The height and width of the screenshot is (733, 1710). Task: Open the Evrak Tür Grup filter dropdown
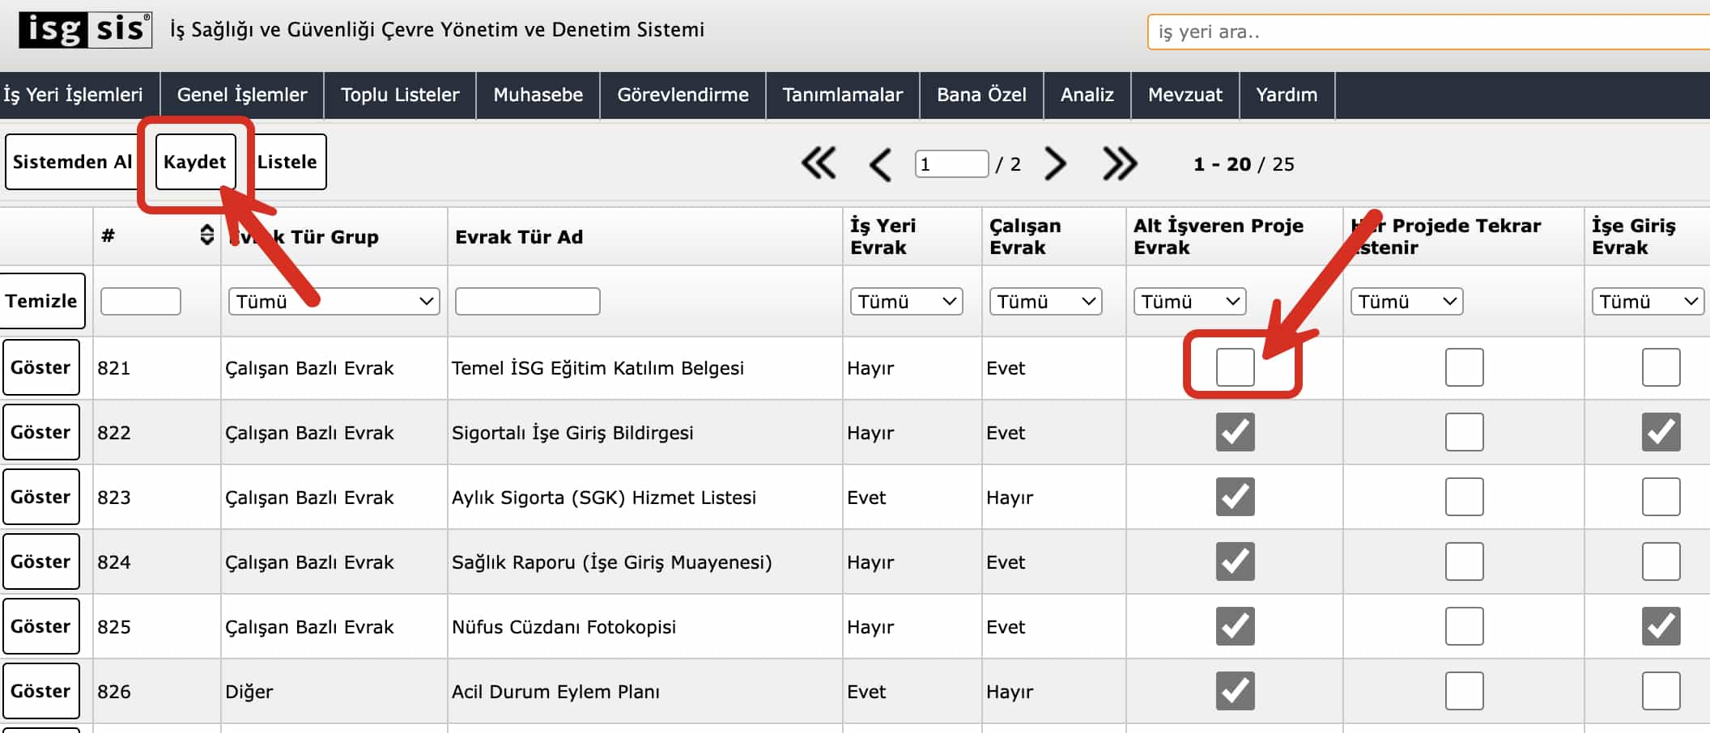click(334, 301)
